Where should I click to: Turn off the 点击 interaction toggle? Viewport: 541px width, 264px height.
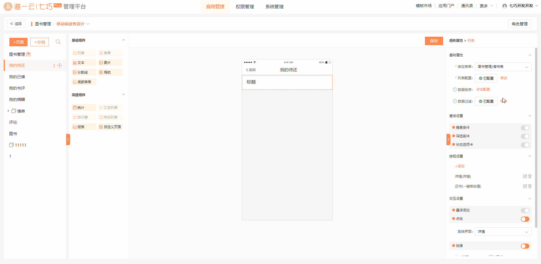click(525, 219)
